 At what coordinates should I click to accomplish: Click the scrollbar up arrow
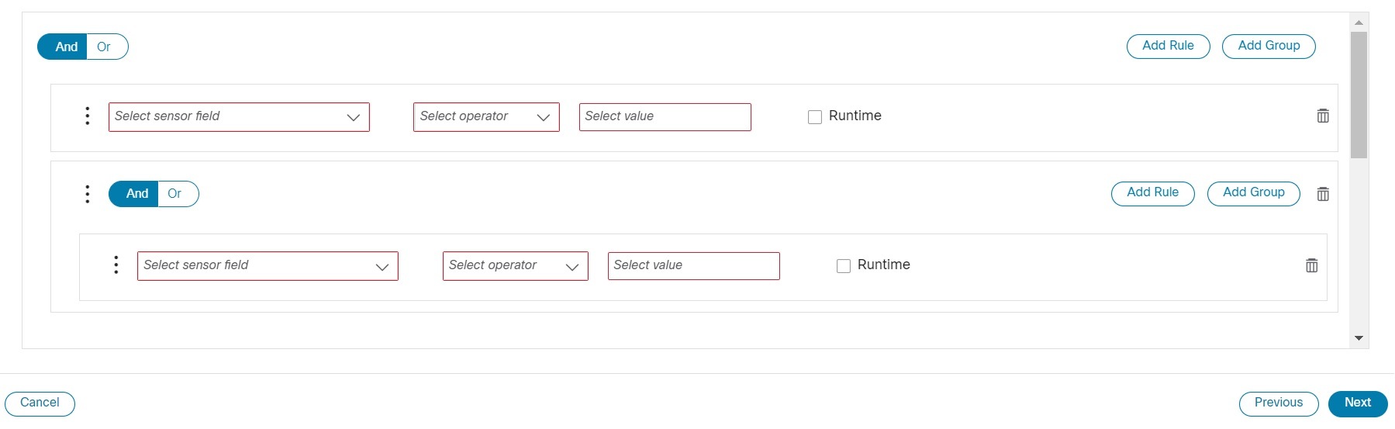[x=1359, y=22]
